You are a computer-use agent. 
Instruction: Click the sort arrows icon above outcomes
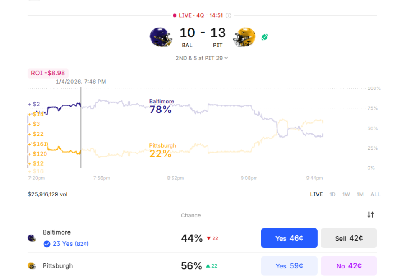tap(370, 215)
